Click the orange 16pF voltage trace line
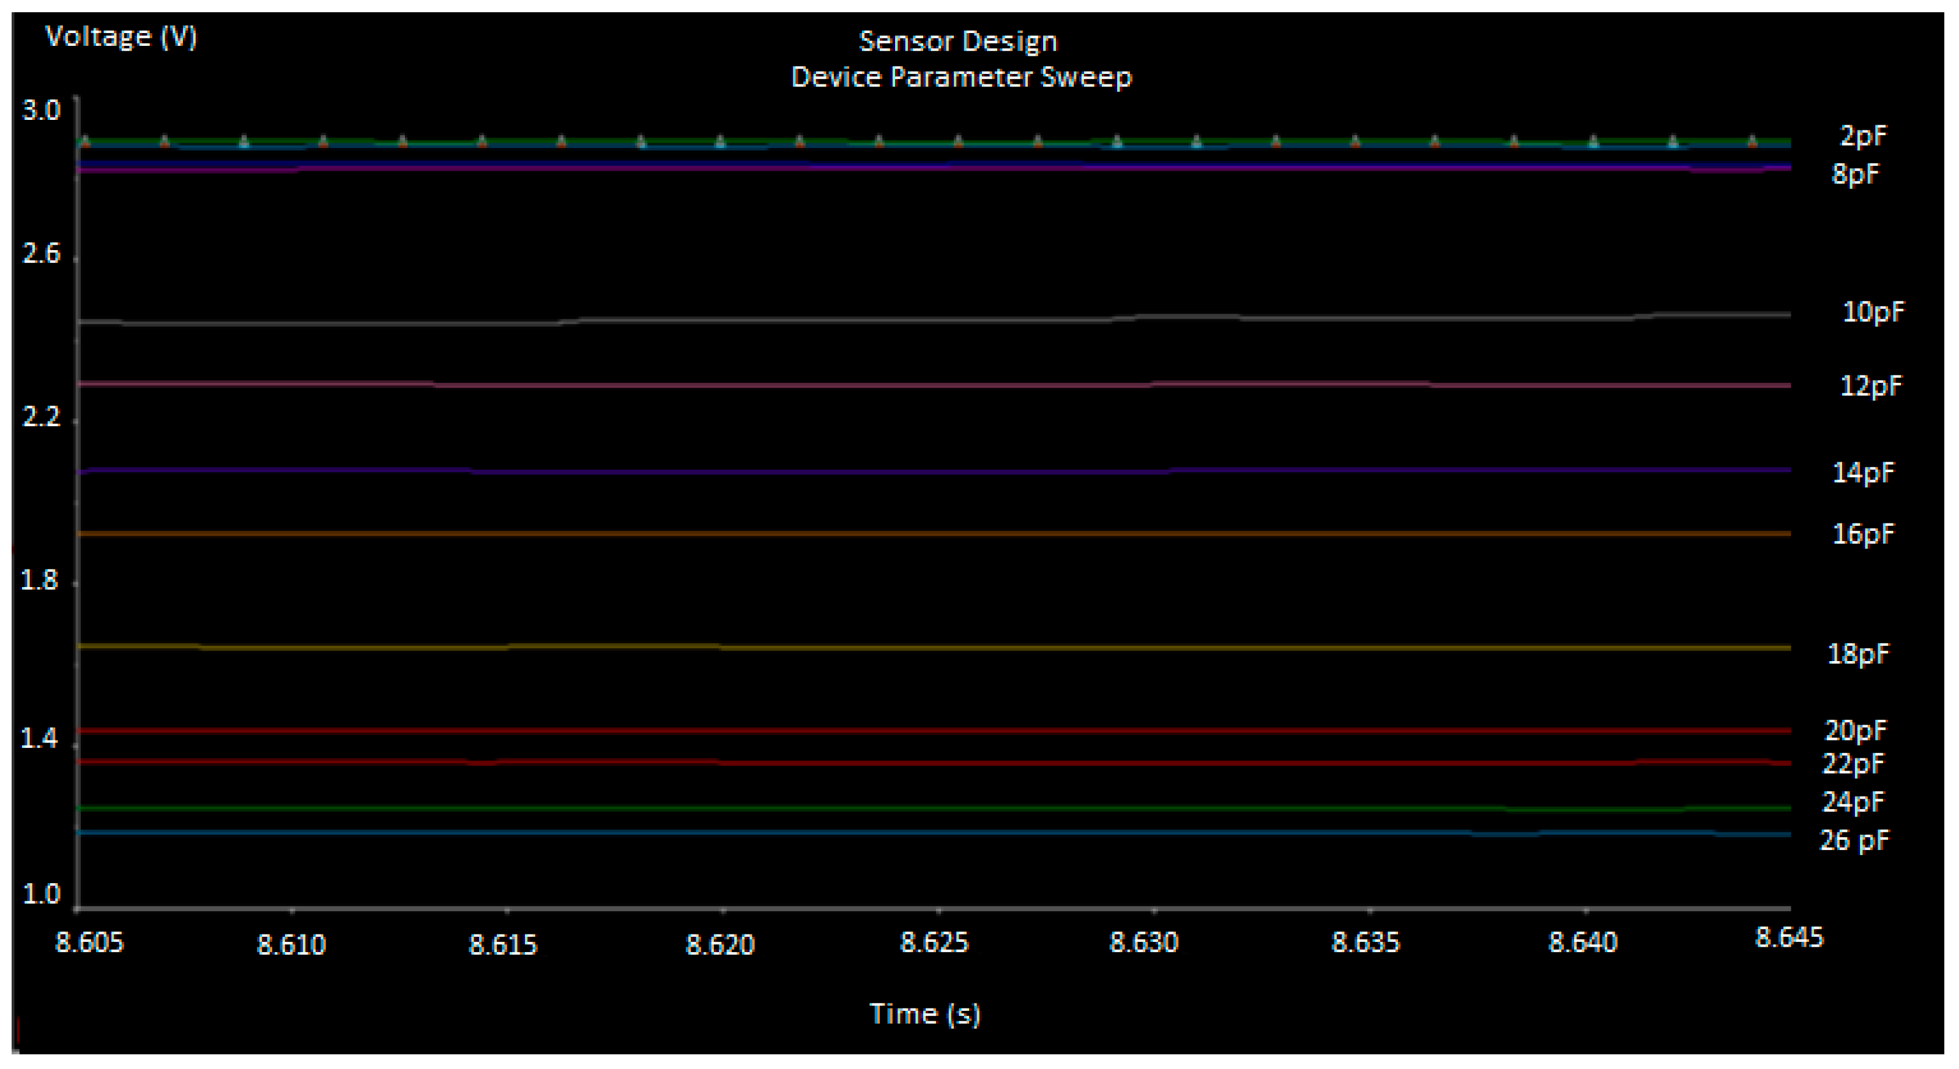Viewport: 1959px width, 1069px height. 934,534
